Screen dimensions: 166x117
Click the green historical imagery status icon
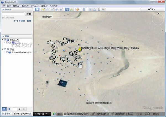pyautogui.click(x=54, y=114)
